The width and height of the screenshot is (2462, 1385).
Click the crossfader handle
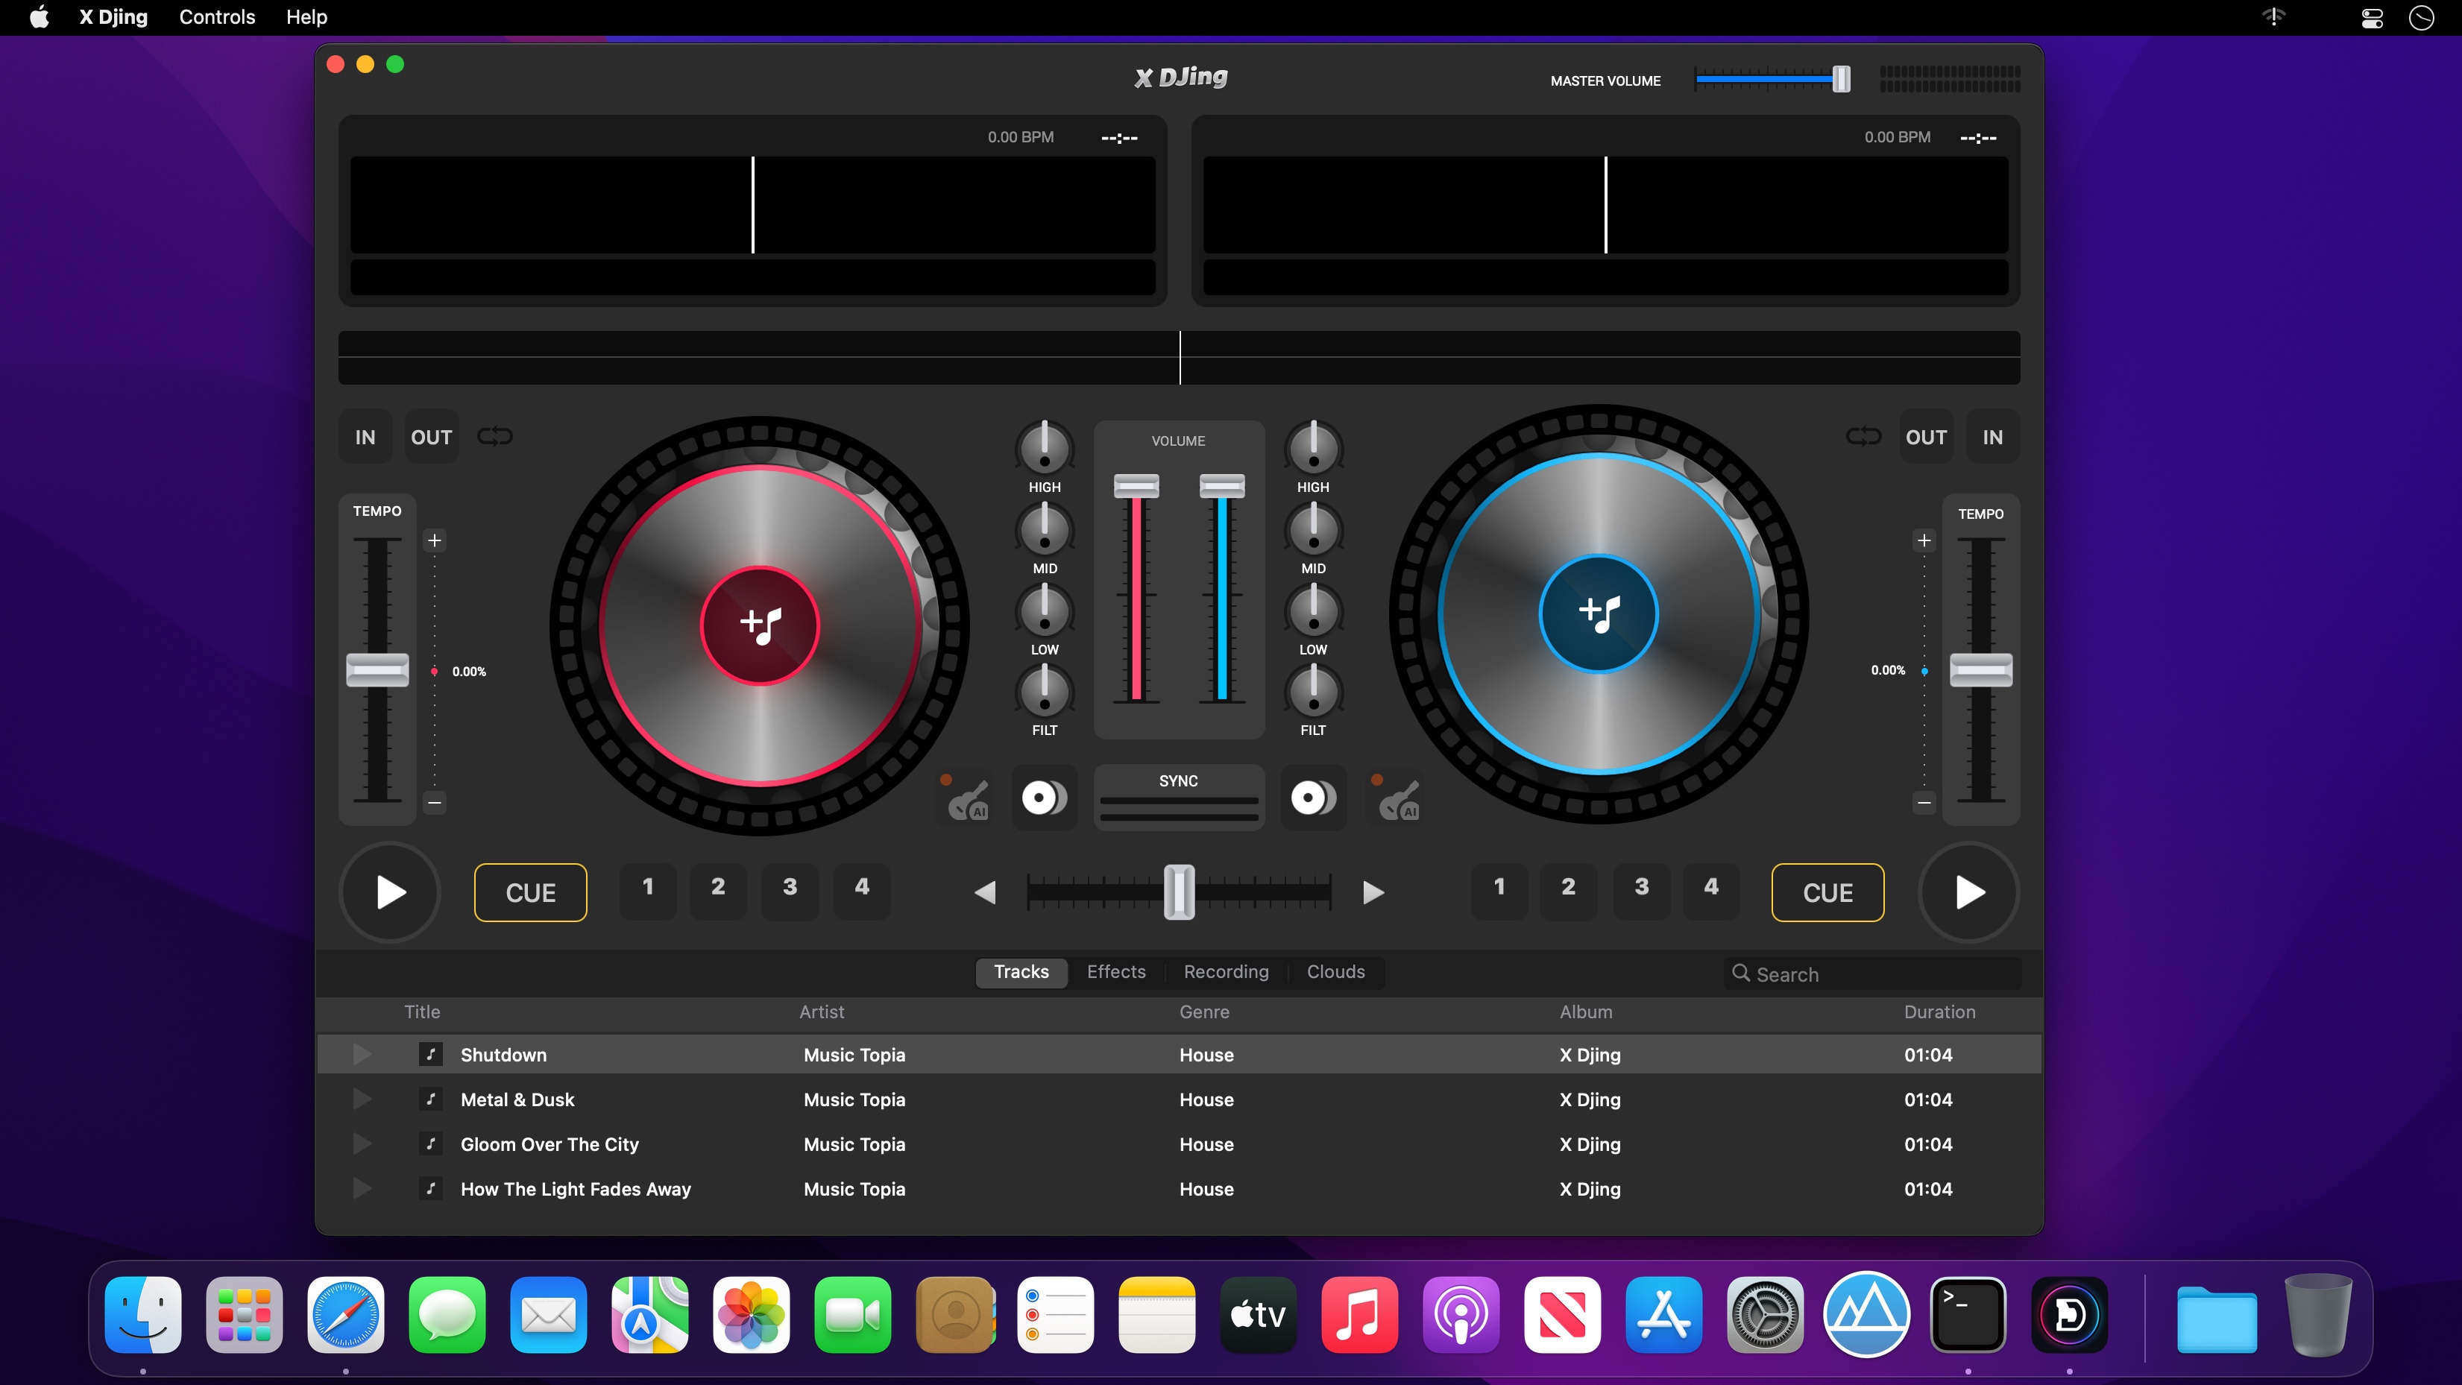coord(1178,892)
